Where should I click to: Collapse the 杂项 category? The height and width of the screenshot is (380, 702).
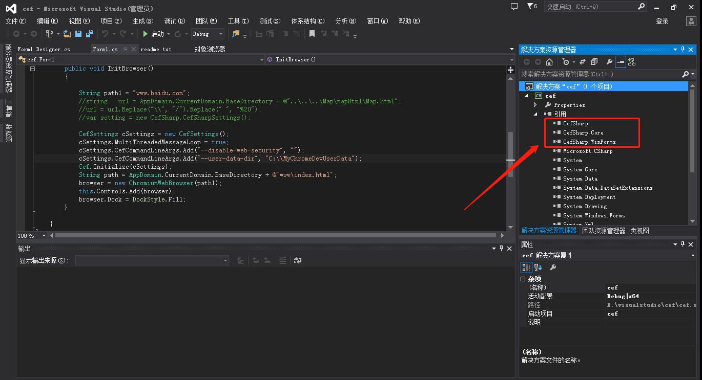[523, 279]
